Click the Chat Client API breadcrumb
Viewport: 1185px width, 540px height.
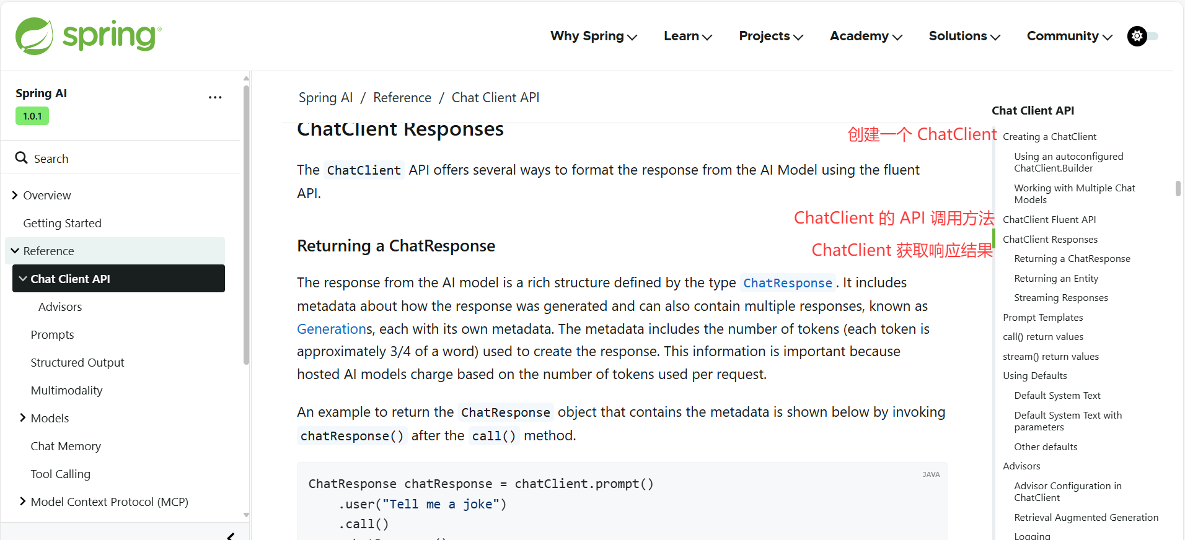click(x=495, y=97)
